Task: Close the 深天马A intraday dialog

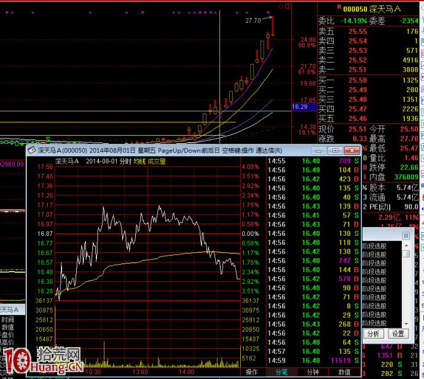Action: click(x=352, y=150)
